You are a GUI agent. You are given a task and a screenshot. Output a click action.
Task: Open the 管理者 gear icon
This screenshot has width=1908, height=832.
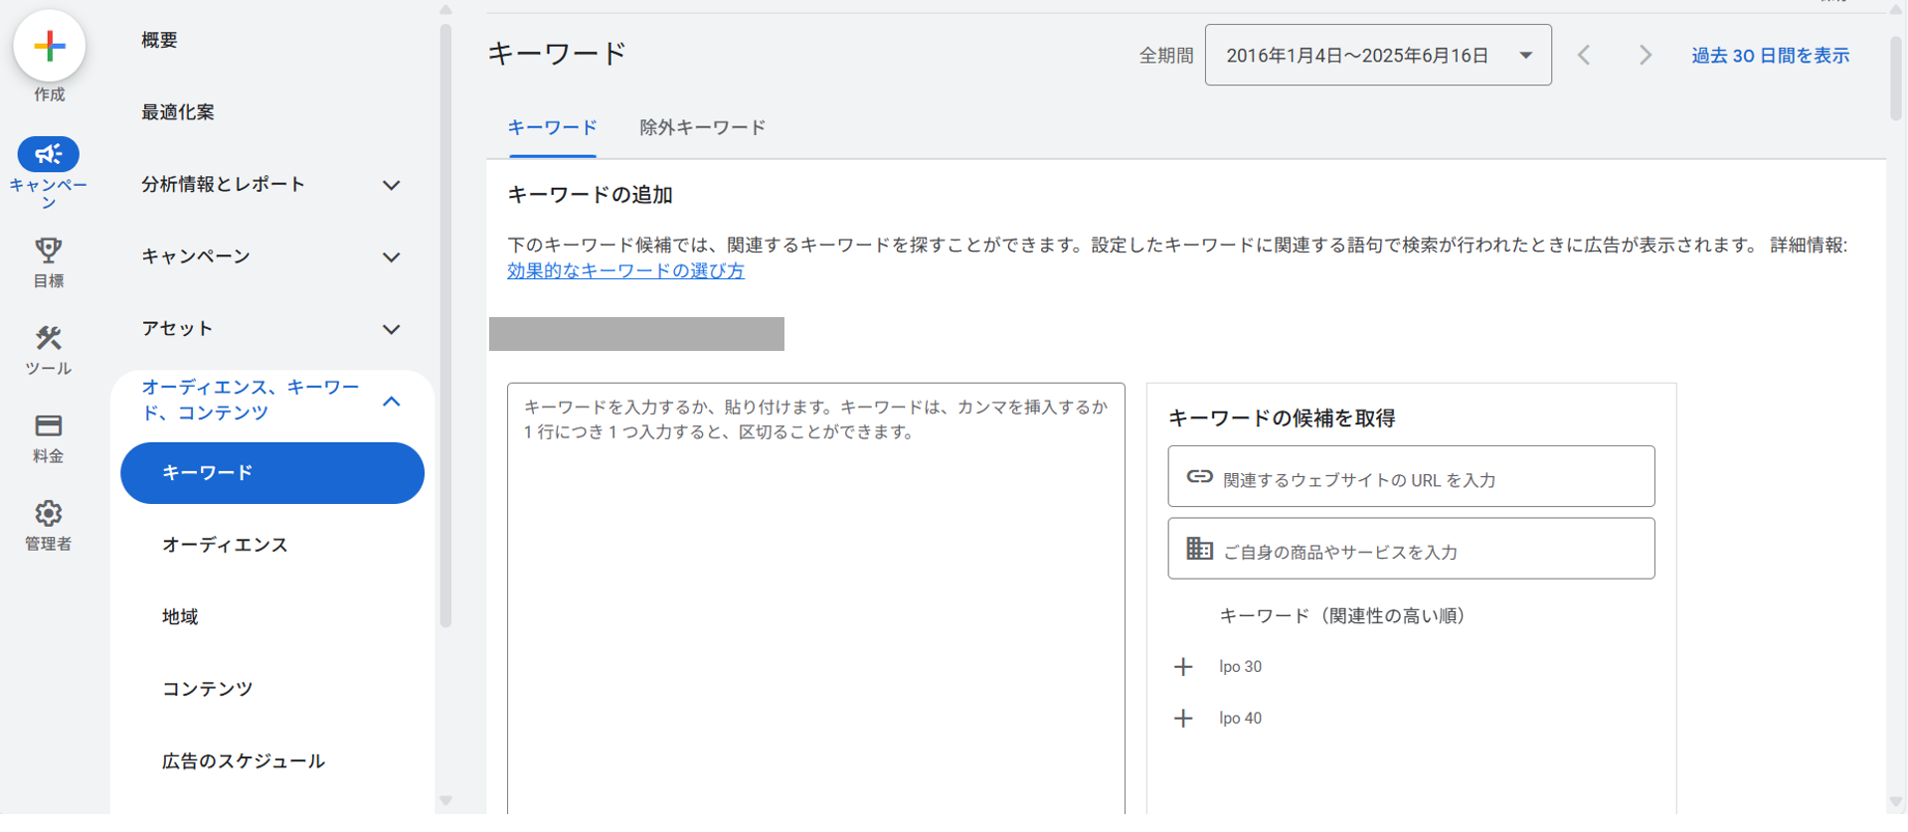48,513
